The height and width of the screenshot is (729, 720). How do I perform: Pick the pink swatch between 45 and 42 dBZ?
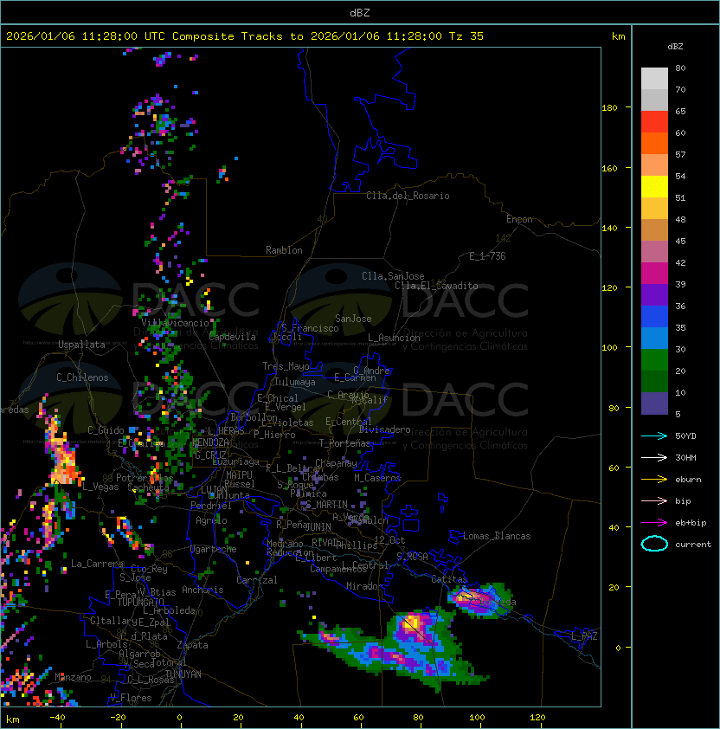pos(654,252)
